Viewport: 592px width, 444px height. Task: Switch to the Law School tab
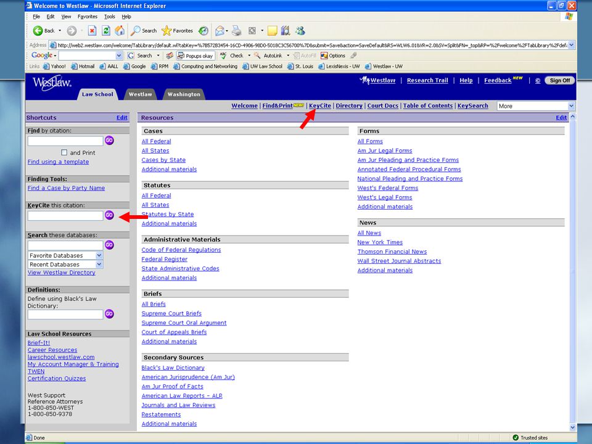click(x=97, y=94)
